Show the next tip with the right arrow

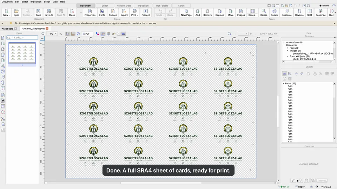pyautogui.click(x=7, y=23)
